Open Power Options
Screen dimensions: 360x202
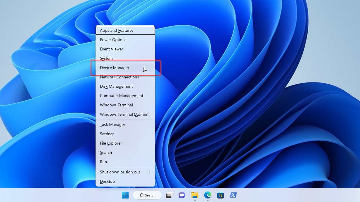pos(113,40)
